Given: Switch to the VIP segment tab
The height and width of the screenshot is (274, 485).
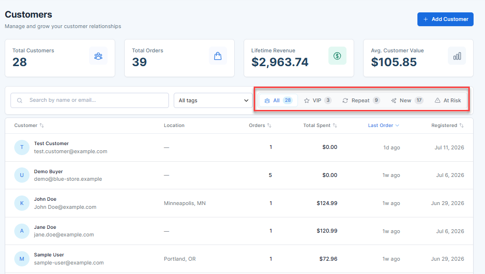Looking at the screenshot, I should [317, 100].
